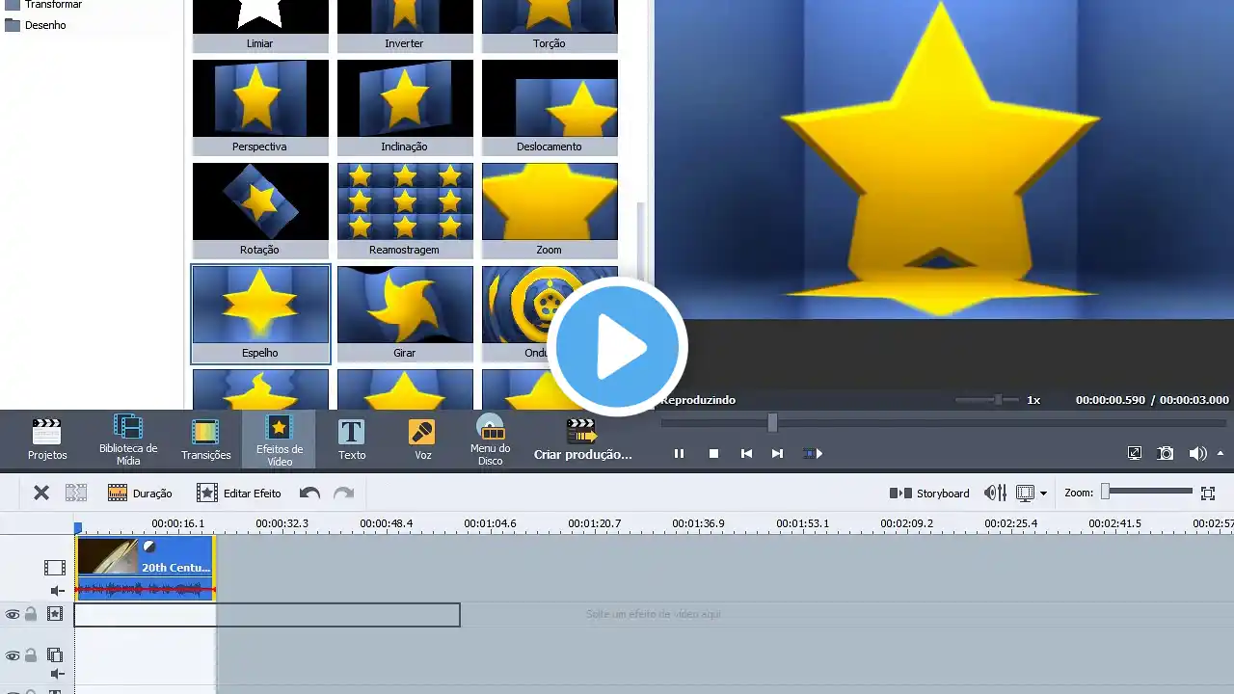The width and height of the screenshot is (1234, 694).
Task: Pause the preview playback
Action: [679, 453]
